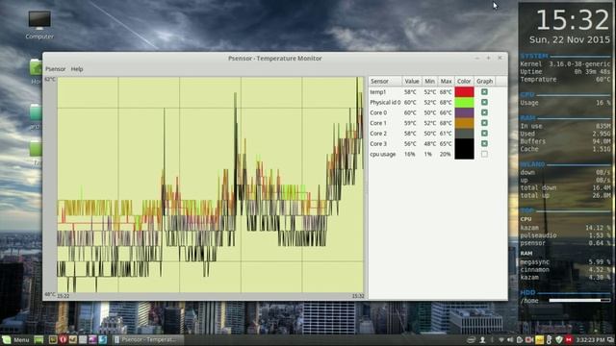Click the Core 3 Min cell 48°C
The width and height of the screenshot is (616, 346).
[x=430, y=143]
